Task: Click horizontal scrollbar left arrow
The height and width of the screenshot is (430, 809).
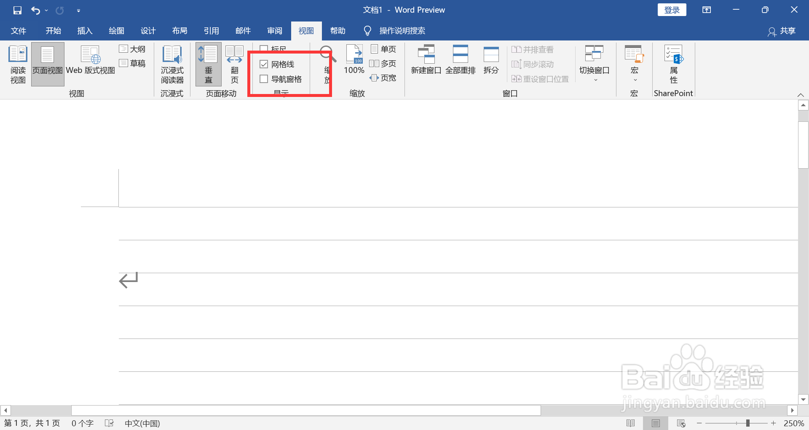Action: (5, 410)
